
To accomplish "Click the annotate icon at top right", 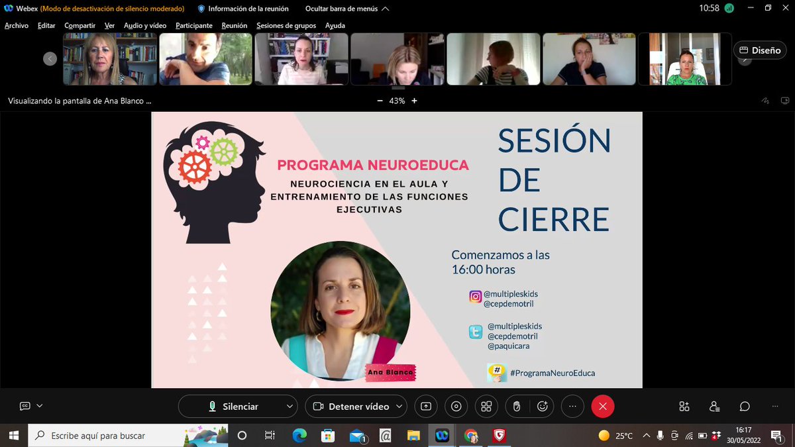I will [766, 101].
